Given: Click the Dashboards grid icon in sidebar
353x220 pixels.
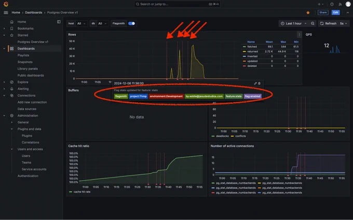Looking at the screenshot, I should point(12,49).
